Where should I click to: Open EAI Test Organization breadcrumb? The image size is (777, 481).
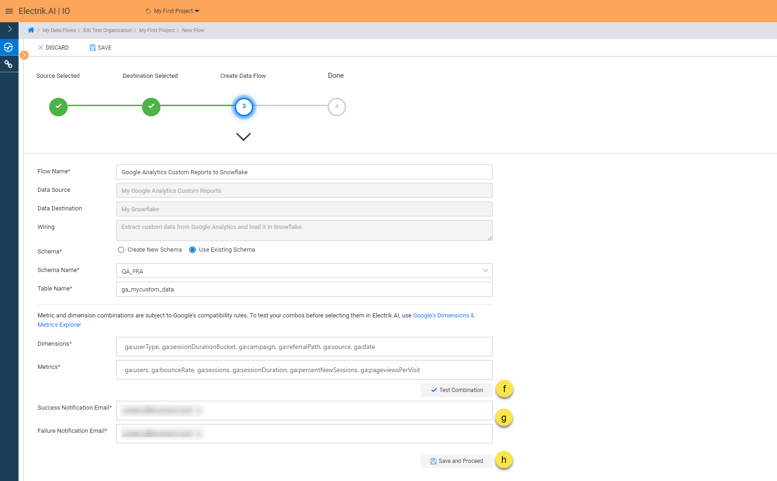[107, 31]
